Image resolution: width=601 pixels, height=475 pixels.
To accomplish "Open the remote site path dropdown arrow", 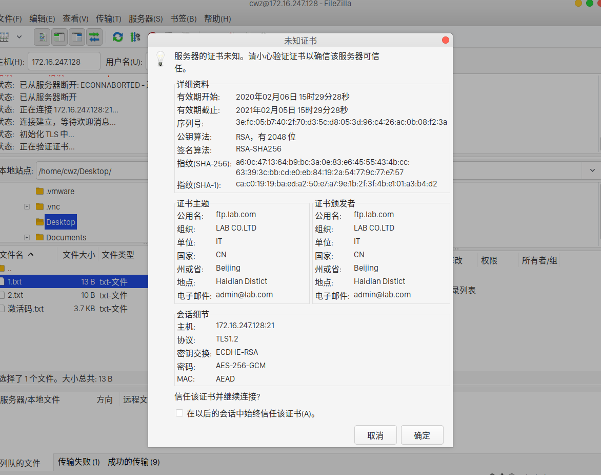I will (x=592, y=170).
